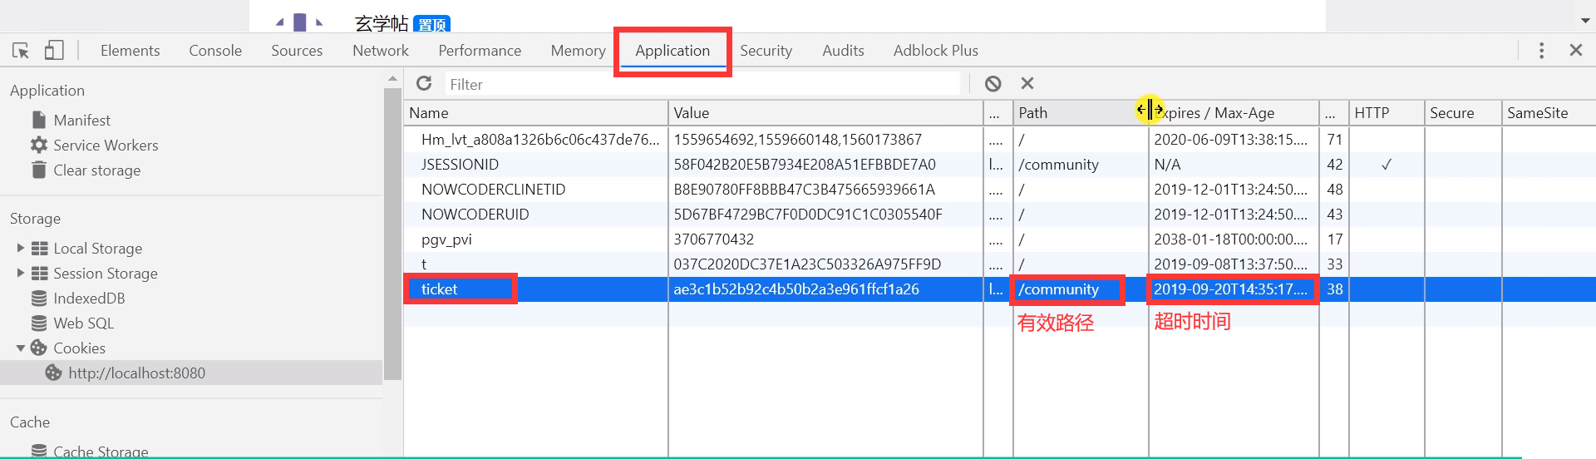Activate the inspect element picker icon

pos(21,51)
